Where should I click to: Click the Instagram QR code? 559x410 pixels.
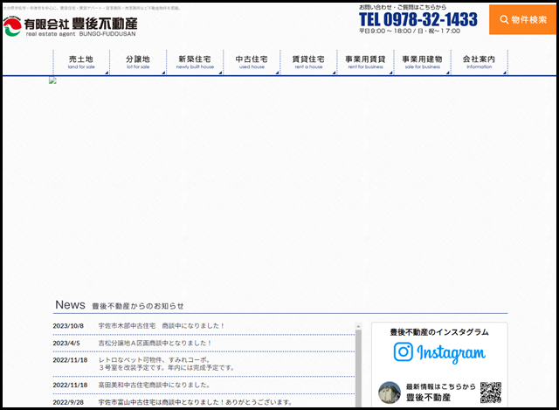pyautogui.click(x=491, y=393)
